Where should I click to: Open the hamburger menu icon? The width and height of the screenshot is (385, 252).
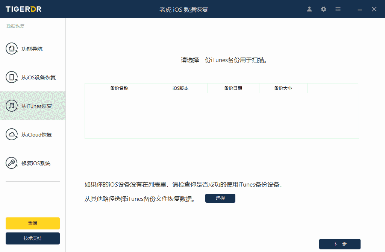point(338,9)
